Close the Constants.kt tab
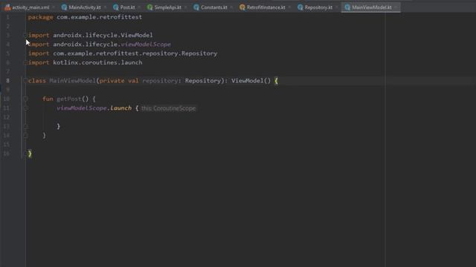Image resolution: width=476 pixels, height=267 pixels. [231, 7]
